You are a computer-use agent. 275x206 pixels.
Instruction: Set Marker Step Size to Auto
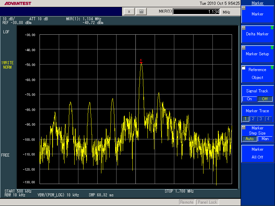(x=250, y=139)
